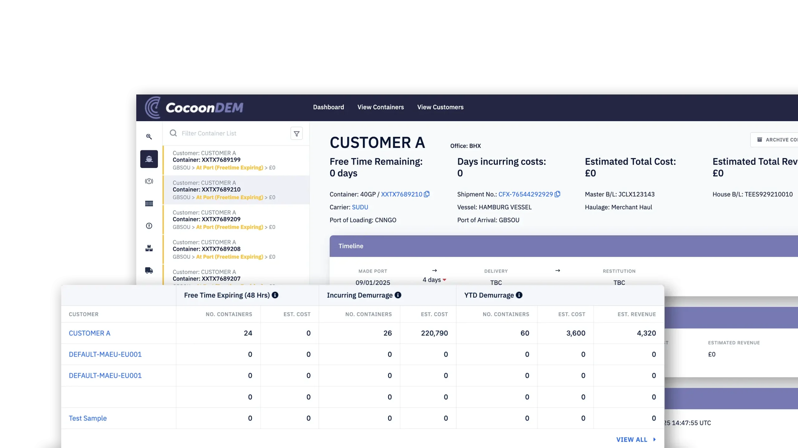Open the search magnifier icon in sidebar

[x=149, y=137]
